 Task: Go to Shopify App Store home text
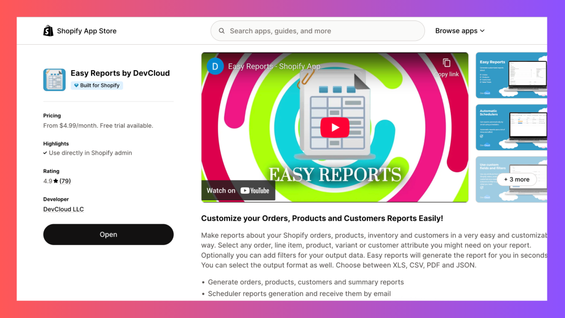[x=87, y=31]
